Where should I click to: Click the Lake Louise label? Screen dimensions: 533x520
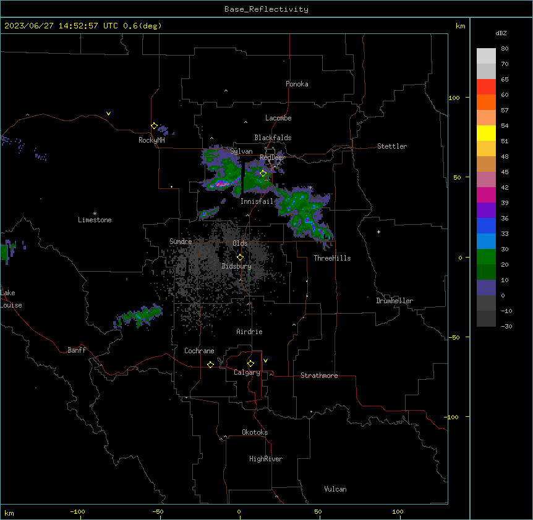click(11, 299)
